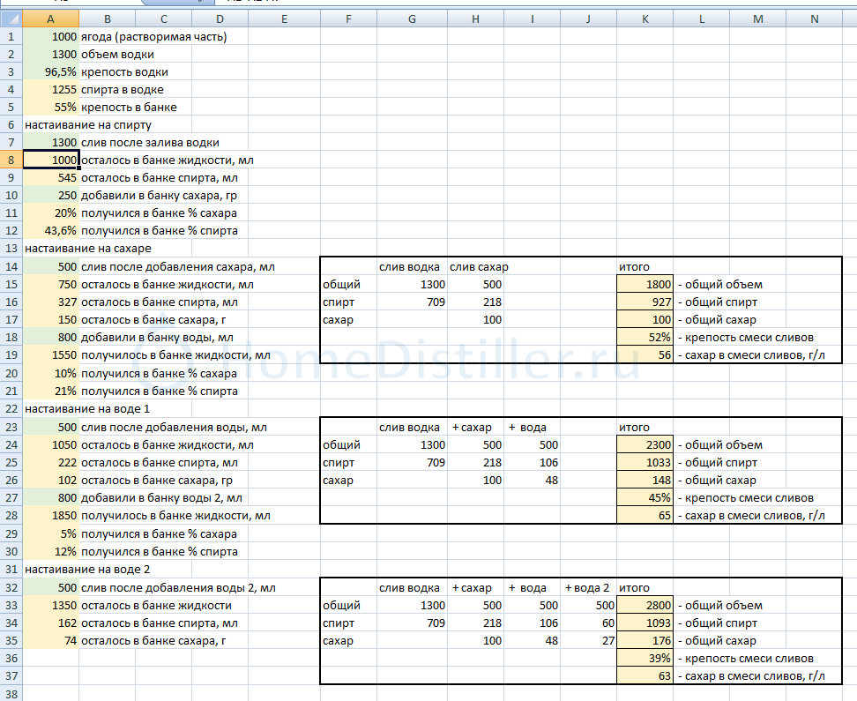Select the row 22 header
The height and width of the screenshot is (701, 857).
click(11, 409)
